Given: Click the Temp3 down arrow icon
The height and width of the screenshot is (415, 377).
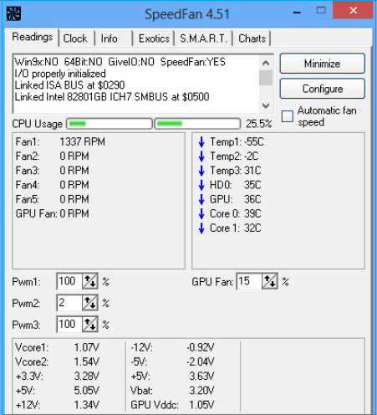Looking at the screenshot, I should (x=201, y=171).
